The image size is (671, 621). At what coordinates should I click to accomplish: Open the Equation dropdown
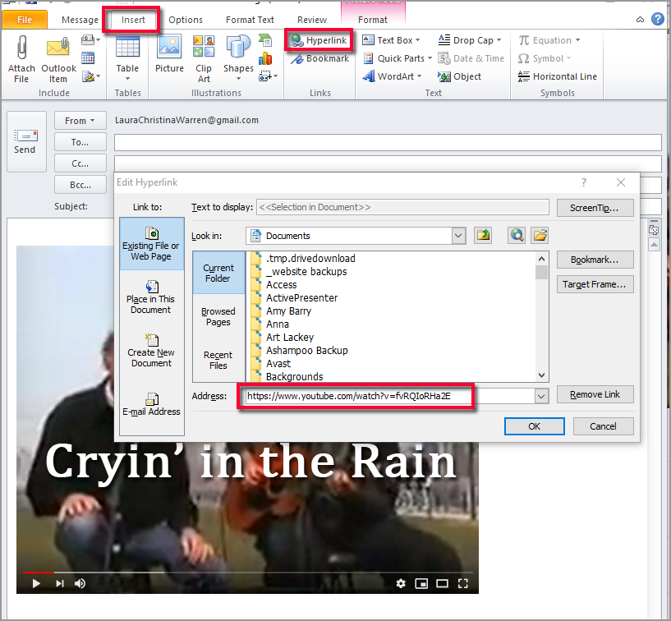coord(577,40)
